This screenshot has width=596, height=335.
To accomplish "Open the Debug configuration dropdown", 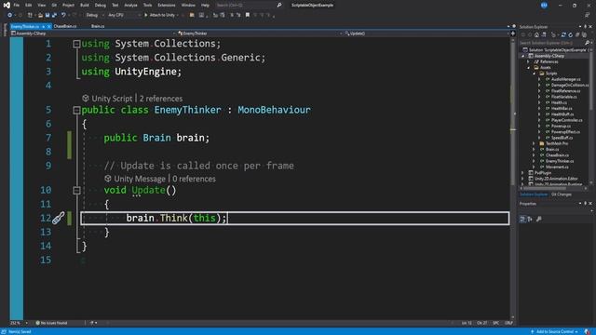I will coord(94,15).
